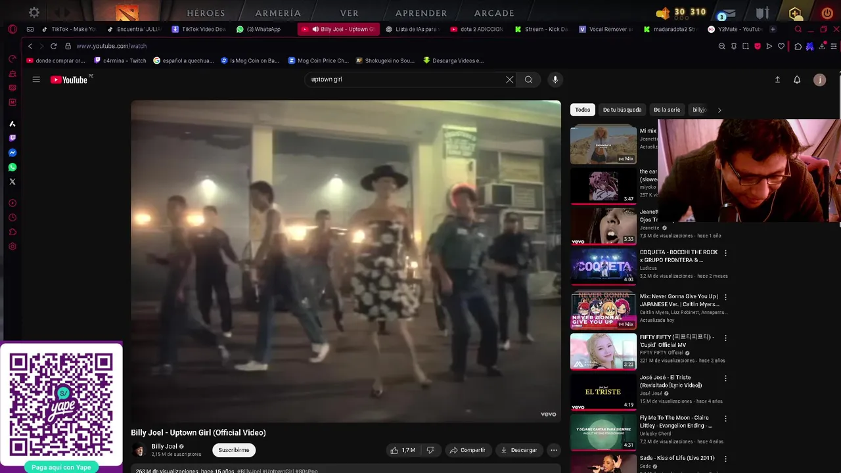
Task: Open the Aria AI sidebar icon
Action: tap(12, 124)
